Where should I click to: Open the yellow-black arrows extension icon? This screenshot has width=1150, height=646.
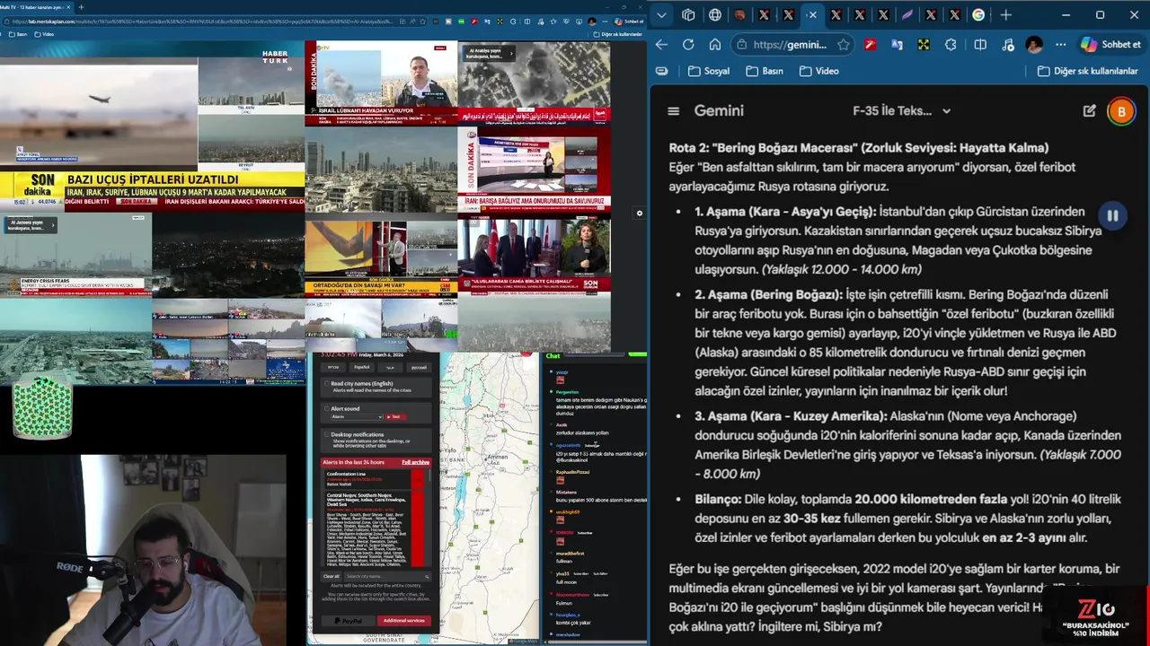click(x=924, y=44)
